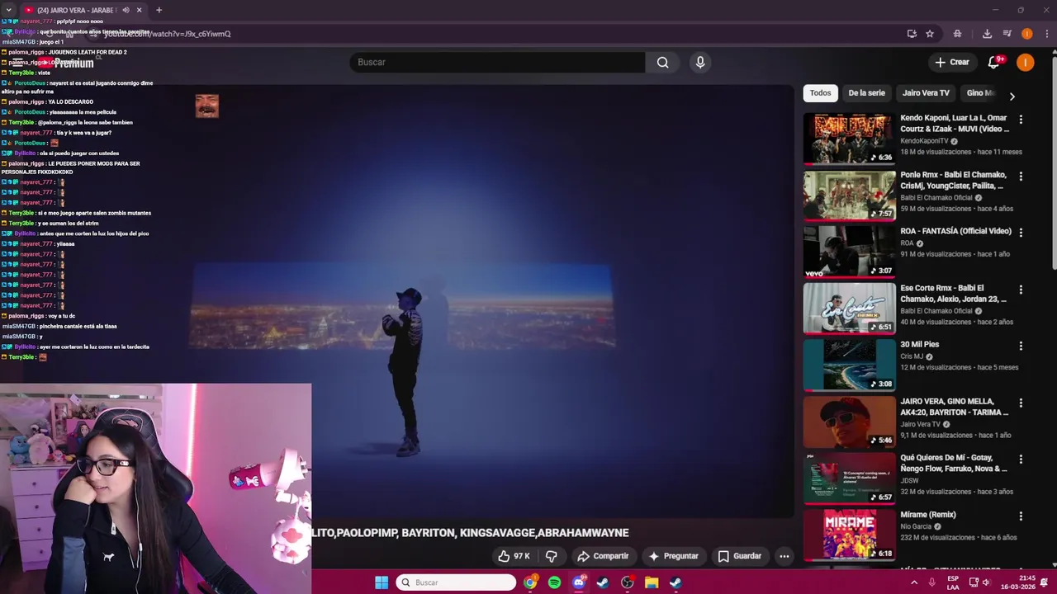Image resolution: width=1057 pixels, height=594 pixels.
Task: Open Google Chrome from the taskbar
Action: point(530,582)
